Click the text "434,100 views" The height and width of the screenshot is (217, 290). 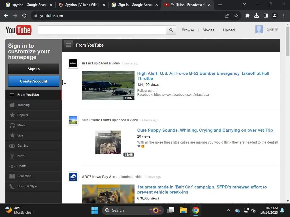point(148,85)
